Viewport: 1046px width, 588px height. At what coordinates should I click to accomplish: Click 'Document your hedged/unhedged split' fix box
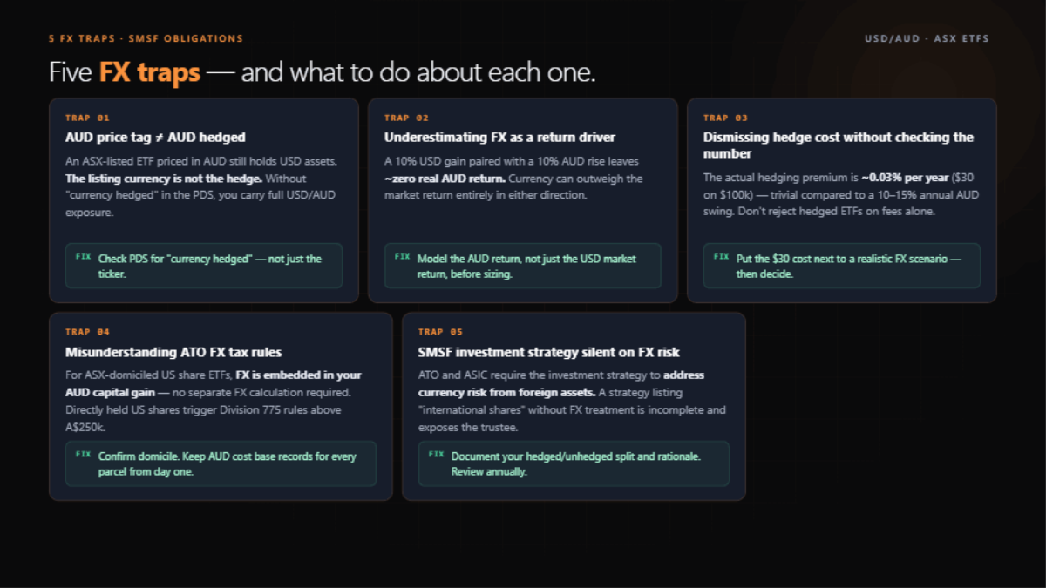pos(574,463)
